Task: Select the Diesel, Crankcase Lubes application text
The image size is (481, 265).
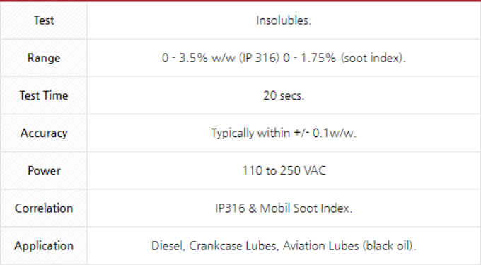Action: coord(214,246)
